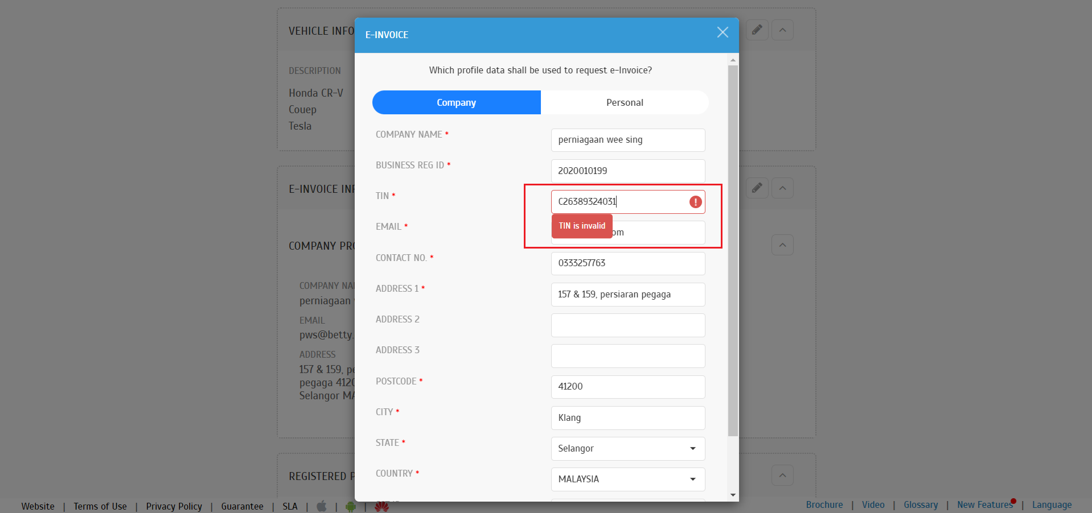Open the State dropdown showing Selangor
This screenshot has width=1092, height=513.
point(627,449)
